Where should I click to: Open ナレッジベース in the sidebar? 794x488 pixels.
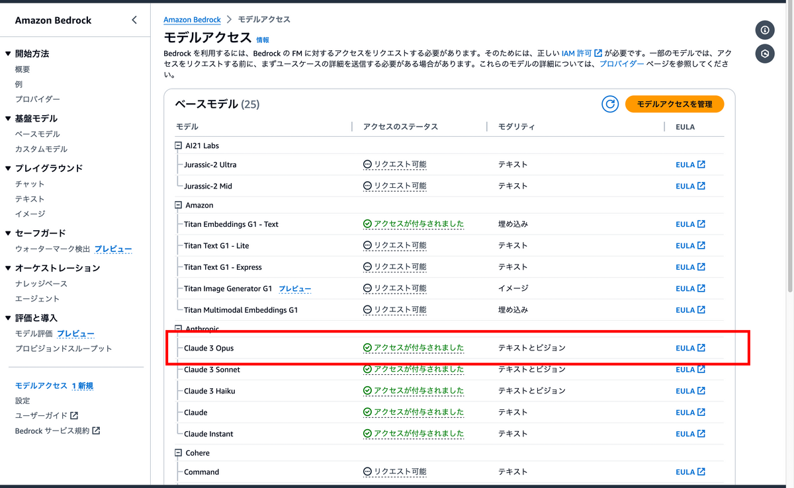[x=41, y=283]
